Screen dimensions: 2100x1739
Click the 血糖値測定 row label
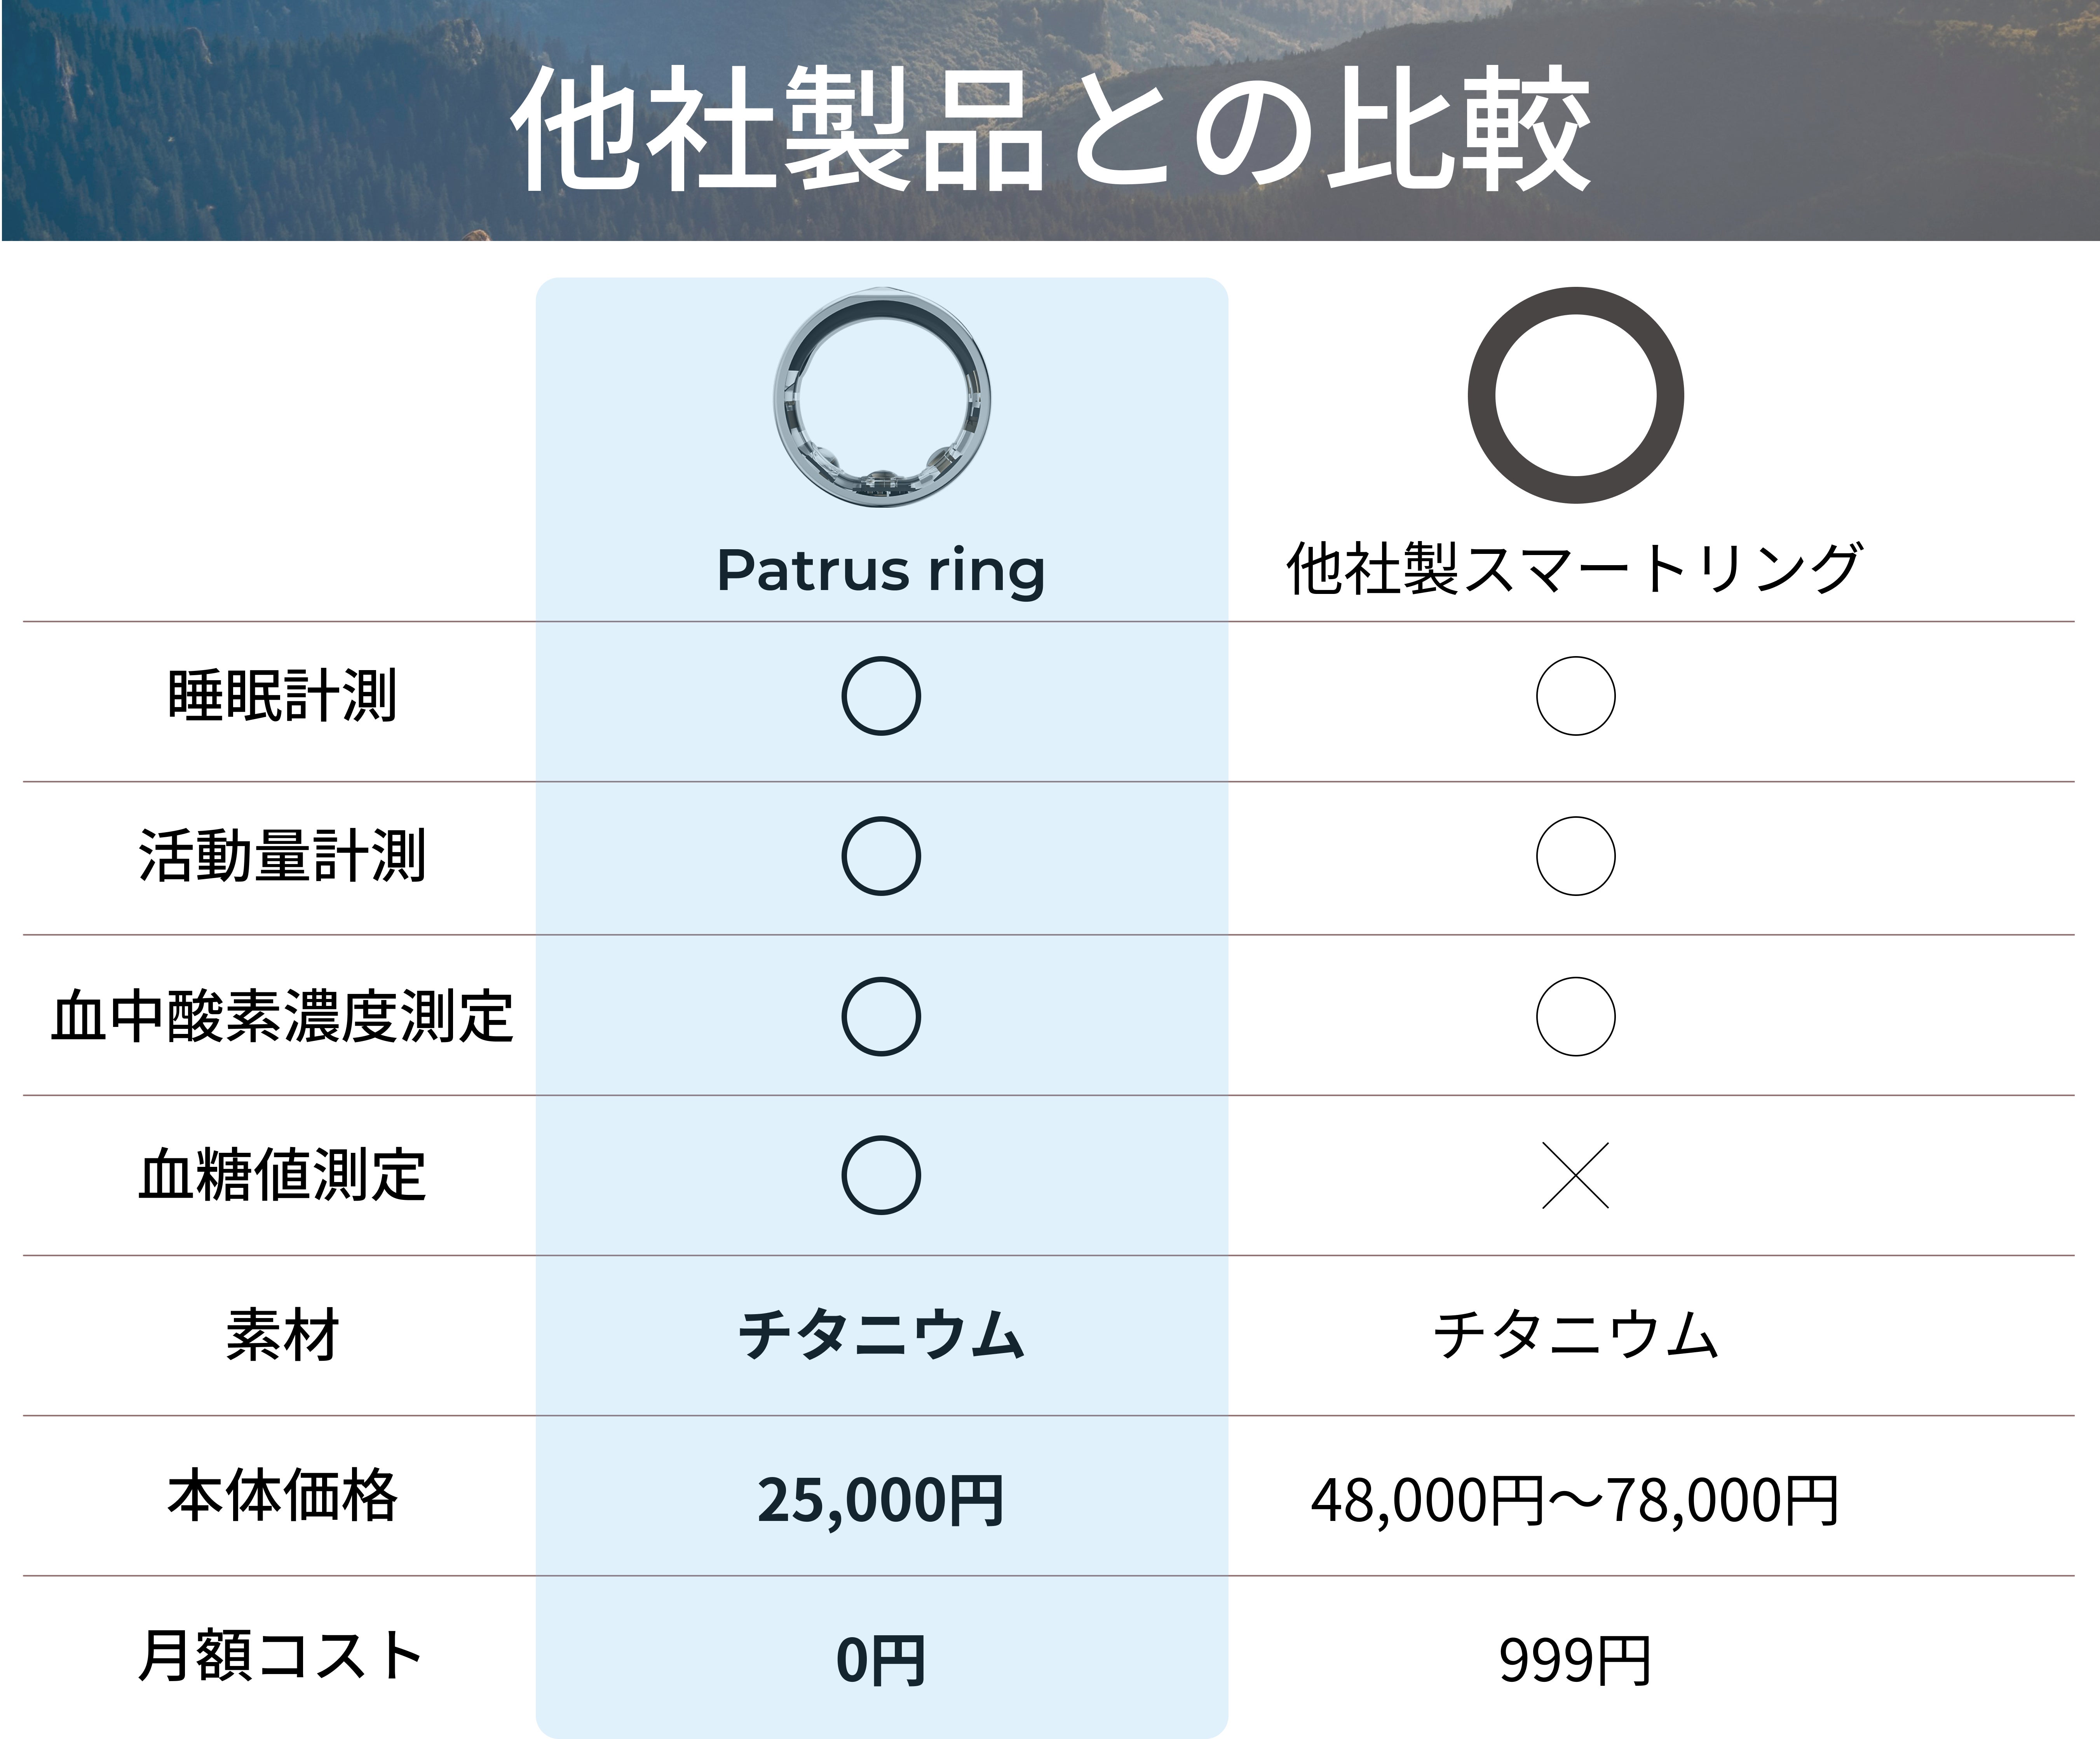(x=282, y=1176)
